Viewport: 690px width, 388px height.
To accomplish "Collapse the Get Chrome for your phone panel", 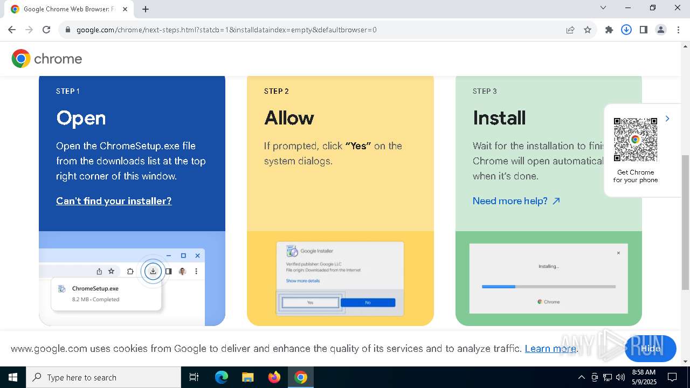I will click(667, 119).
